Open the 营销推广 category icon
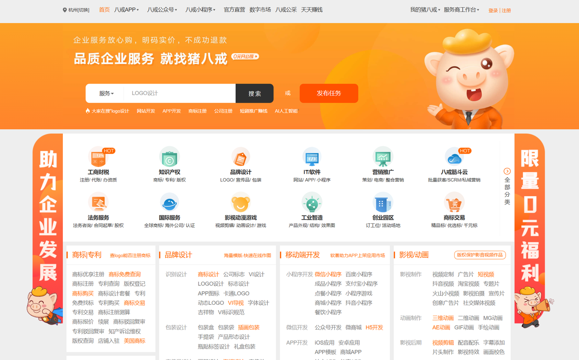This screenshot has height=360, width=579. click(x=383, y=157)
